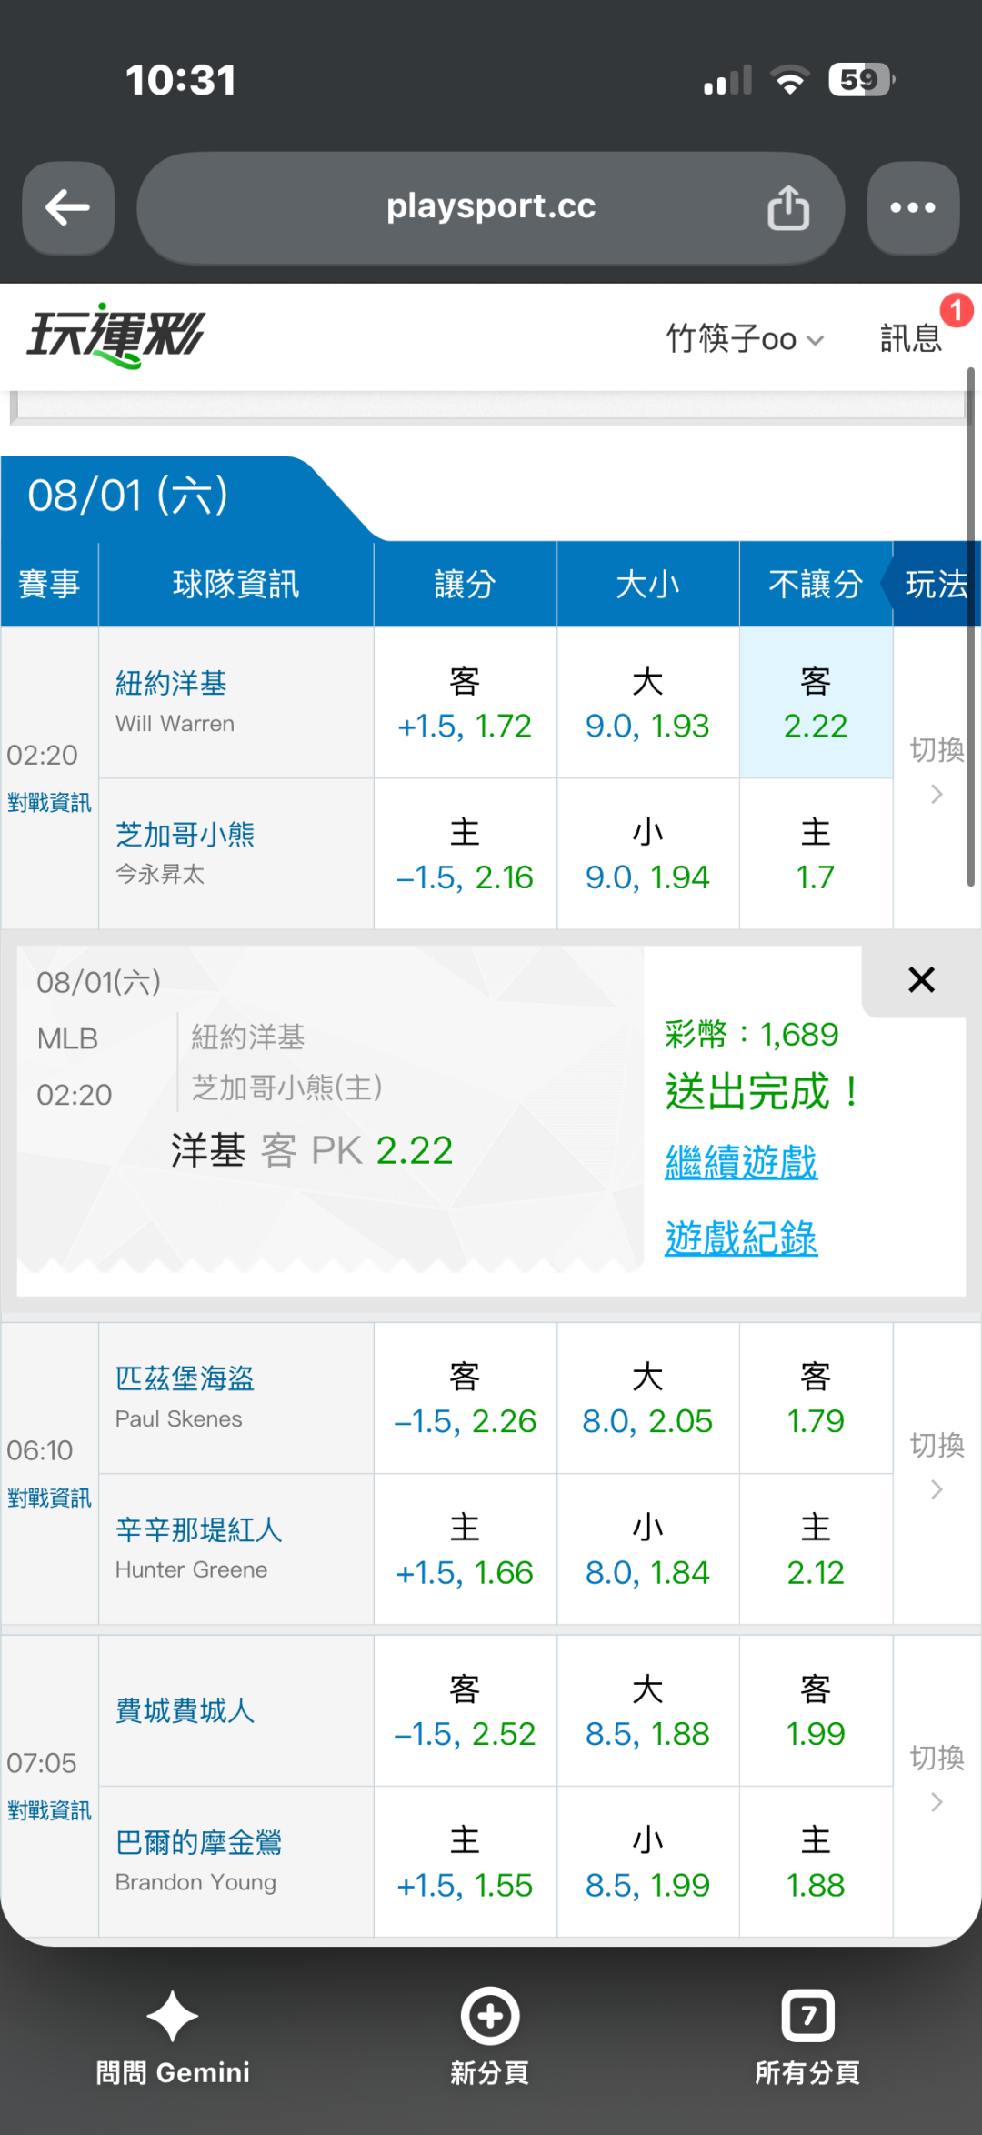Select 小 9.0, 1.94 under option
Image resolution: width=982 pixels, height=2135 pixels.
tap(647, 854)
